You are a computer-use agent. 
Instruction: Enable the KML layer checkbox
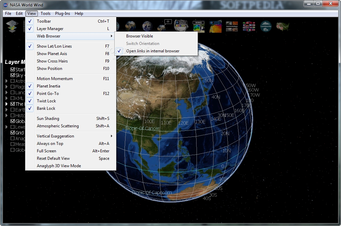click(x=13, y=98)
